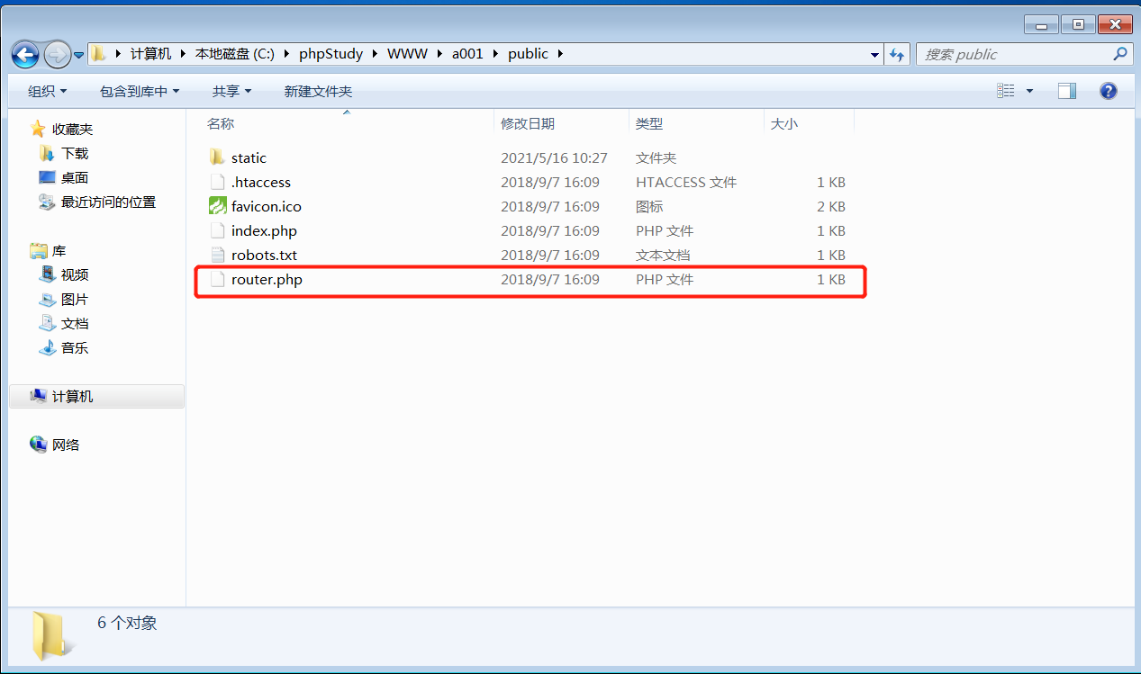Select the static folder icon

[x=216, y=157]
